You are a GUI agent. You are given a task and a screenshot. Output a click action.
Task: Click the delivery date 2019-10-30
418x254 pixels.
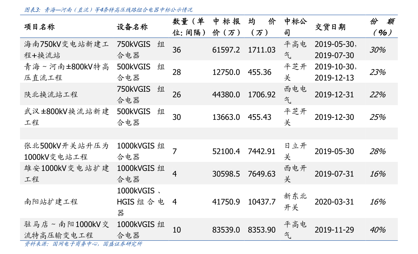(334, 67)
